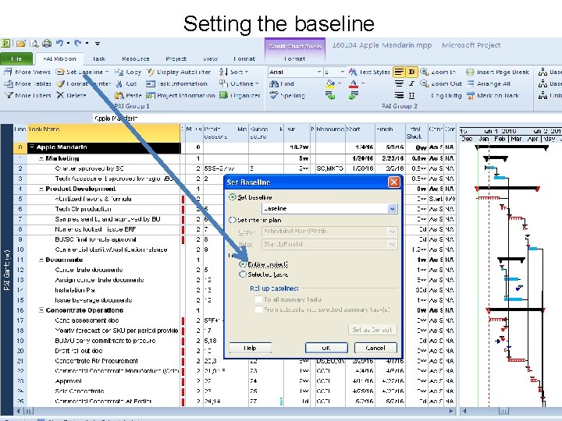Redo the action with the Redo arrow

tap(78, 44)
